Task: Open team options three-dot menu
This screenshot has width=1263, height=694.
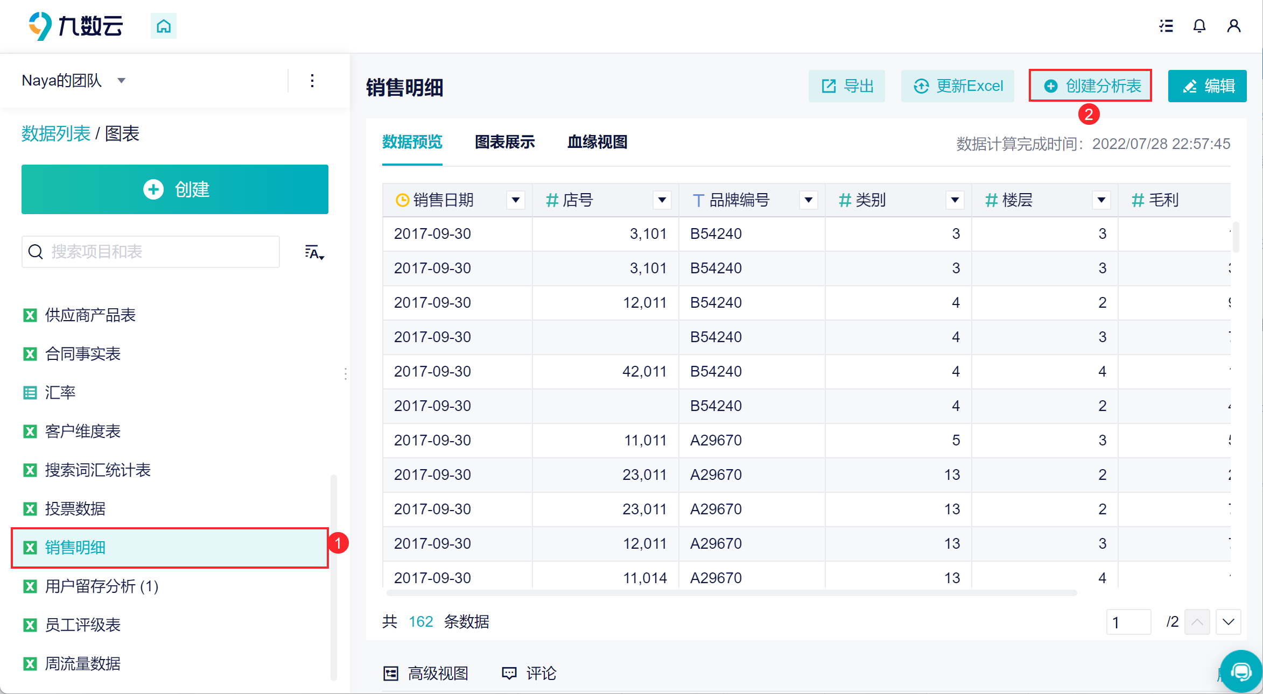Action: click(x=312, y=81)
